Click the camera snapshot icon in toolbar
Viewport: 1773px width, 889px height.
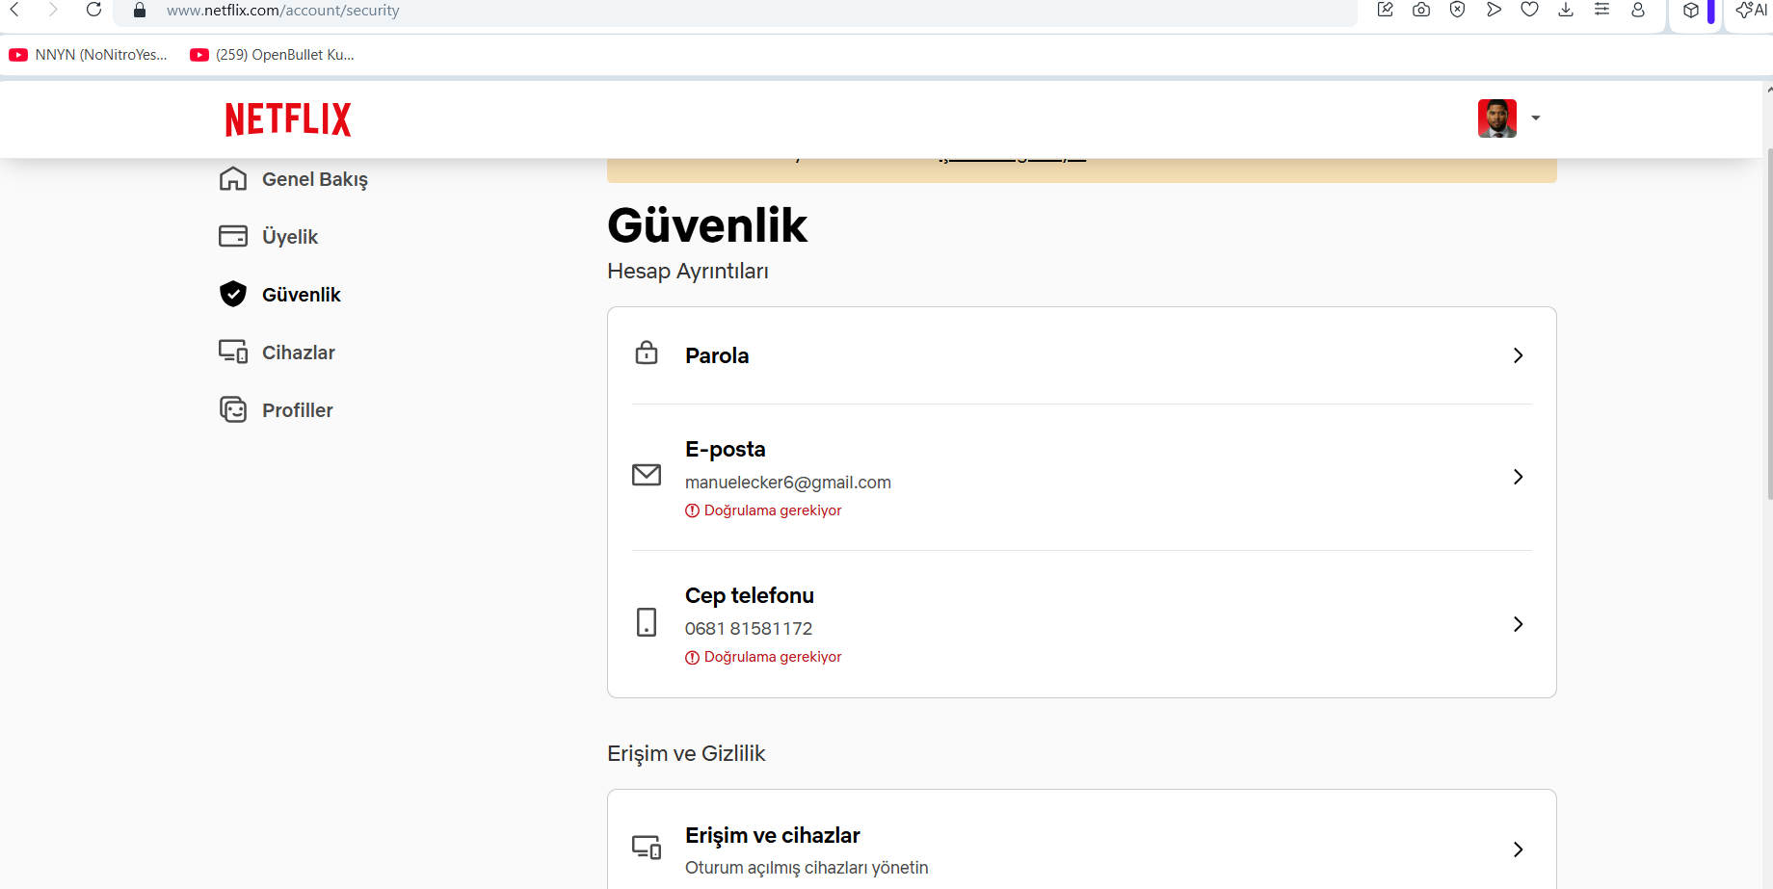[1421, 10]
